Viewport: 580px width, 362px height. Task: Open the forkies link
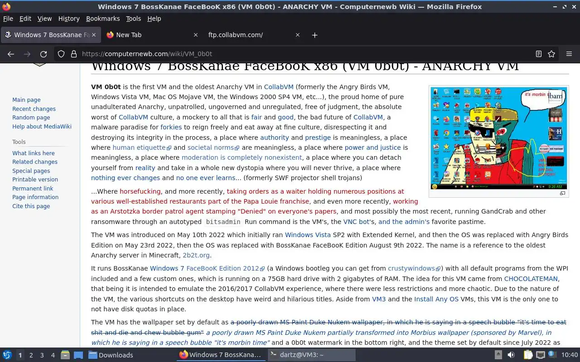tap(171, 127)
